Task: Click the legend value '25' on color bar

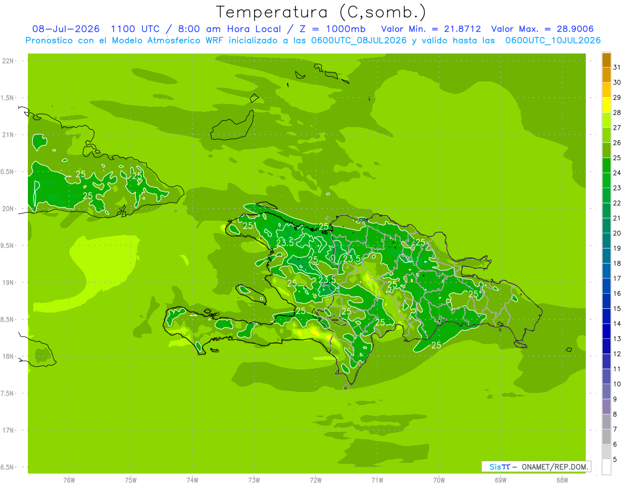Action: pos(617,158)
